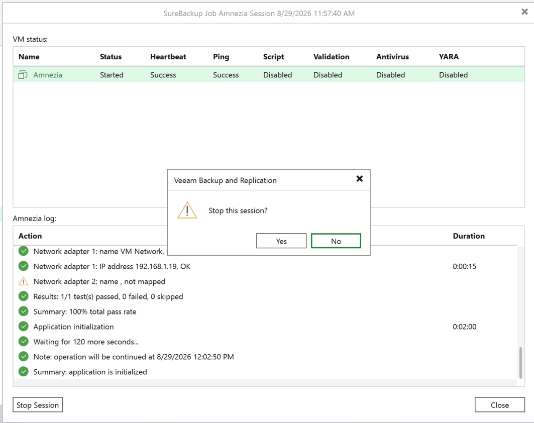This screenshot has width=534, height=423.
Task: Click the Action column header in log
Action: coord(30,236)
